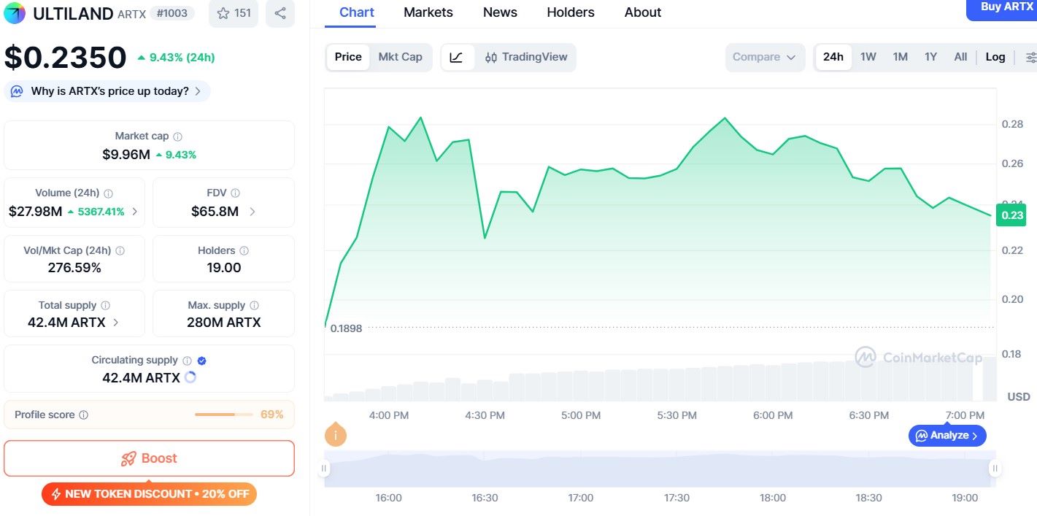
Task: Switch to the Holders tab
Action: point(570,12)
